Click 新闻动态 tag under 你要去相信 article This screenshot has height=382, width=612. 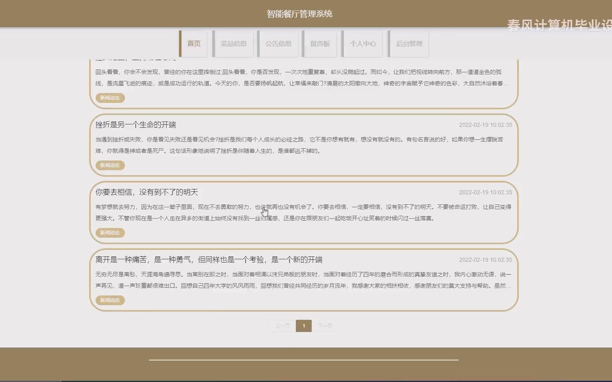click(x=110, y=233)
